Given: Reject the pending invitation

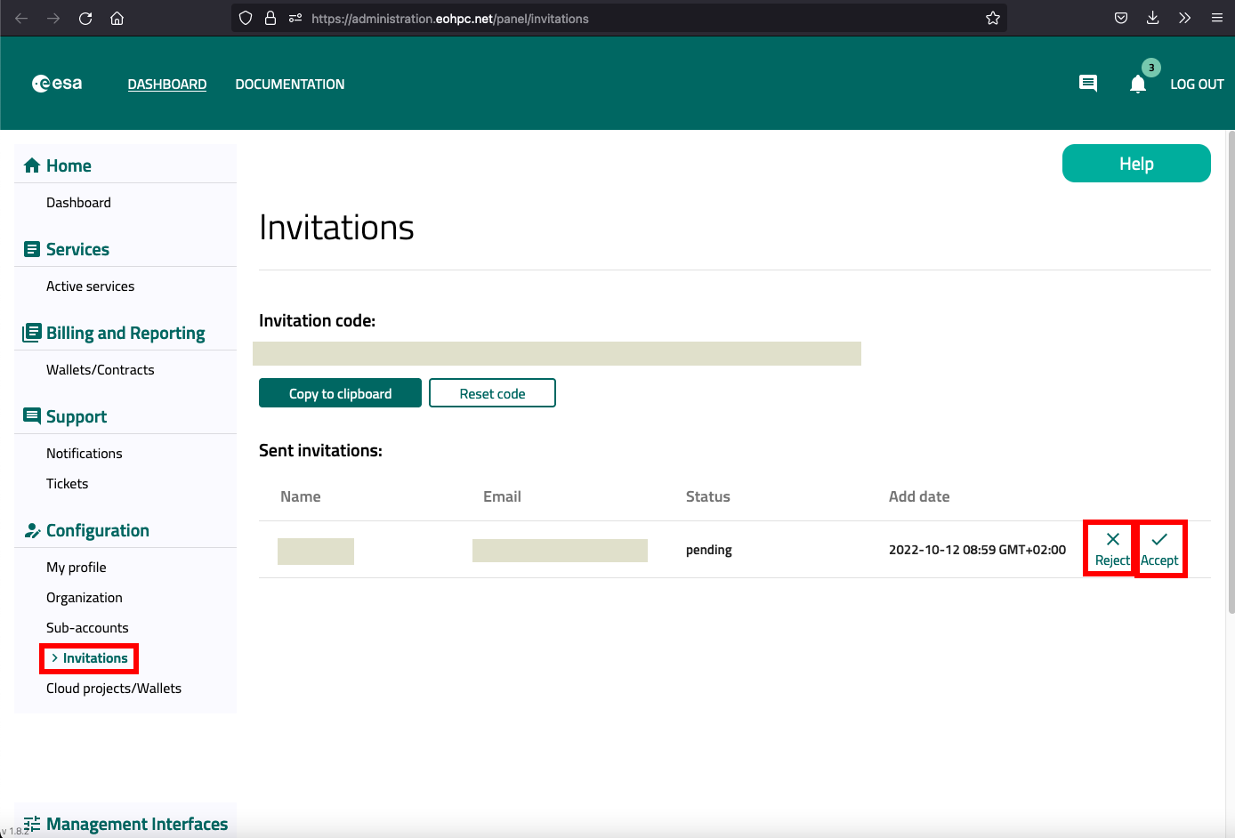Looking at the screenshot, I should 1112,549.
